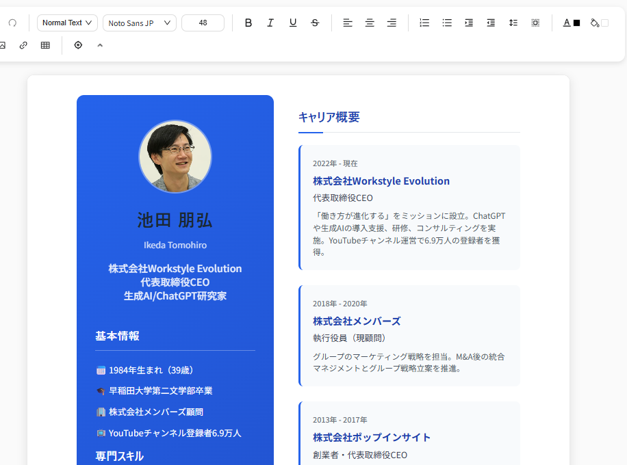Click the profile photo of Ikeda
The image size is (627, 465).
click(175, 157)
